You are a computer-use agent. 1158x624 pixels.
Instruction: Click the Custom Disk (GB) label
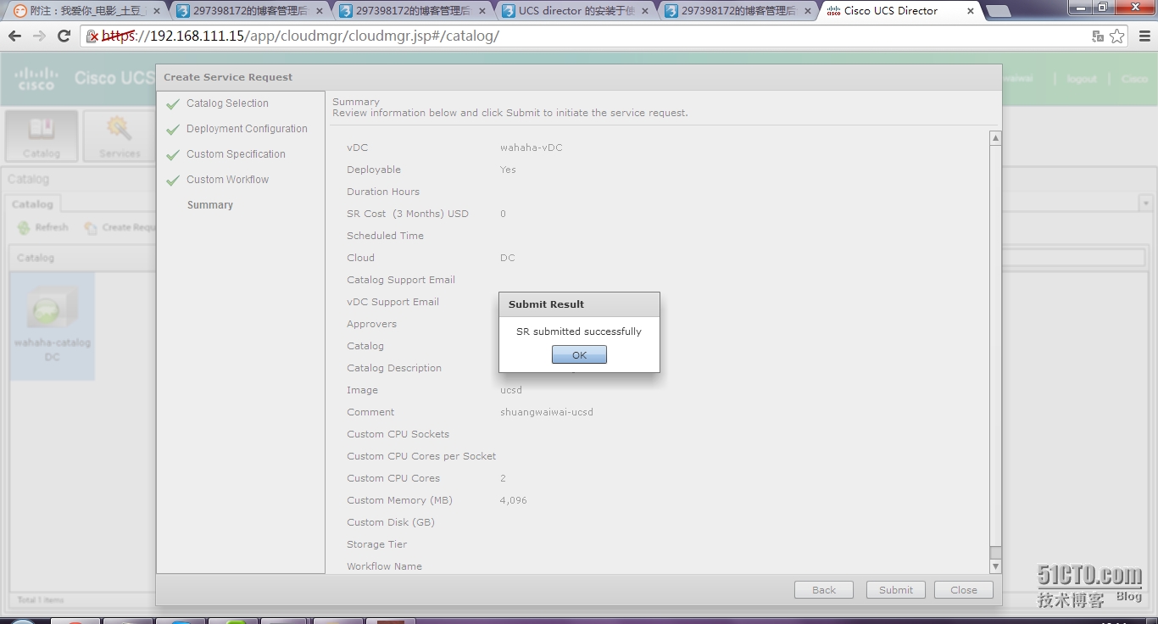coord(391,522)
